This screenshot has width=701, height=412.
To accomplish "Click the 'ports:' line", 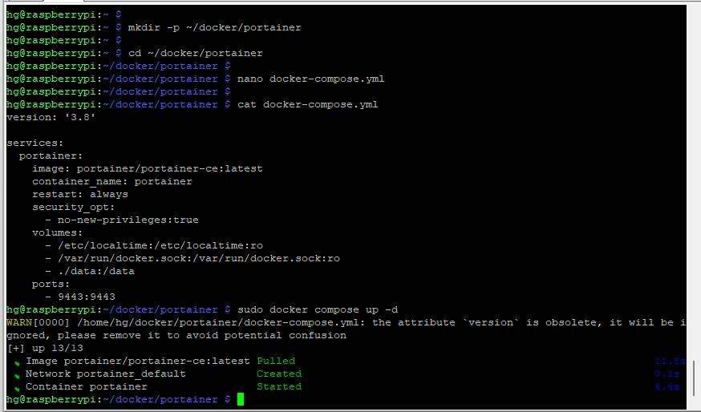I will (x=51, y=285).
